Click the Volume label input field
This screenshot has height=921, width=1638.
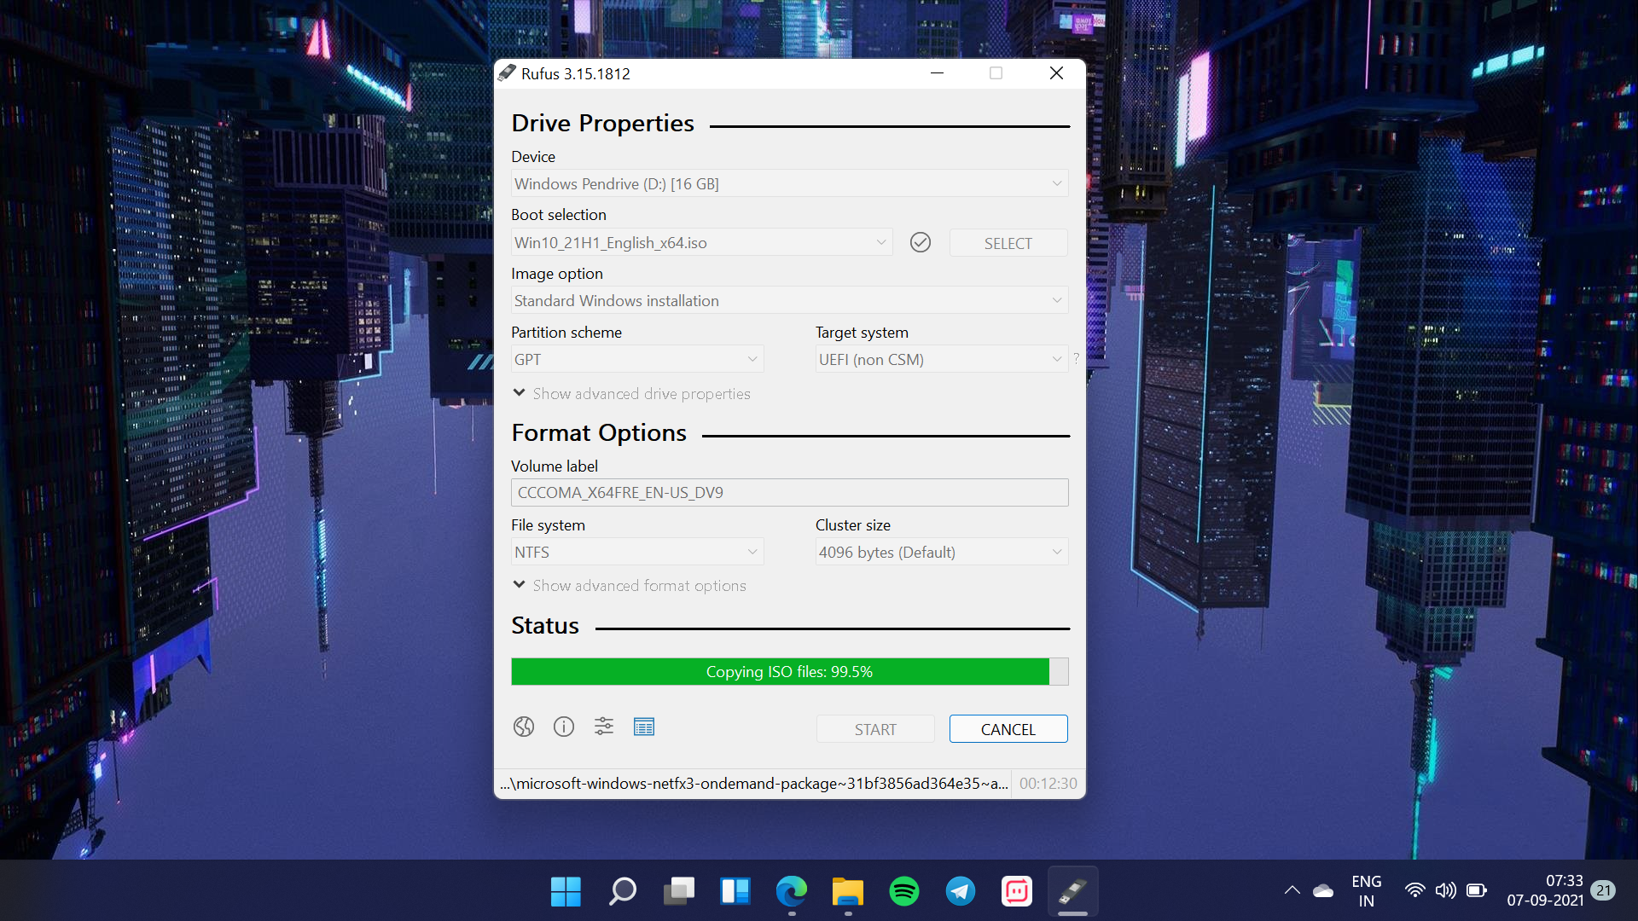click(787, 491)
